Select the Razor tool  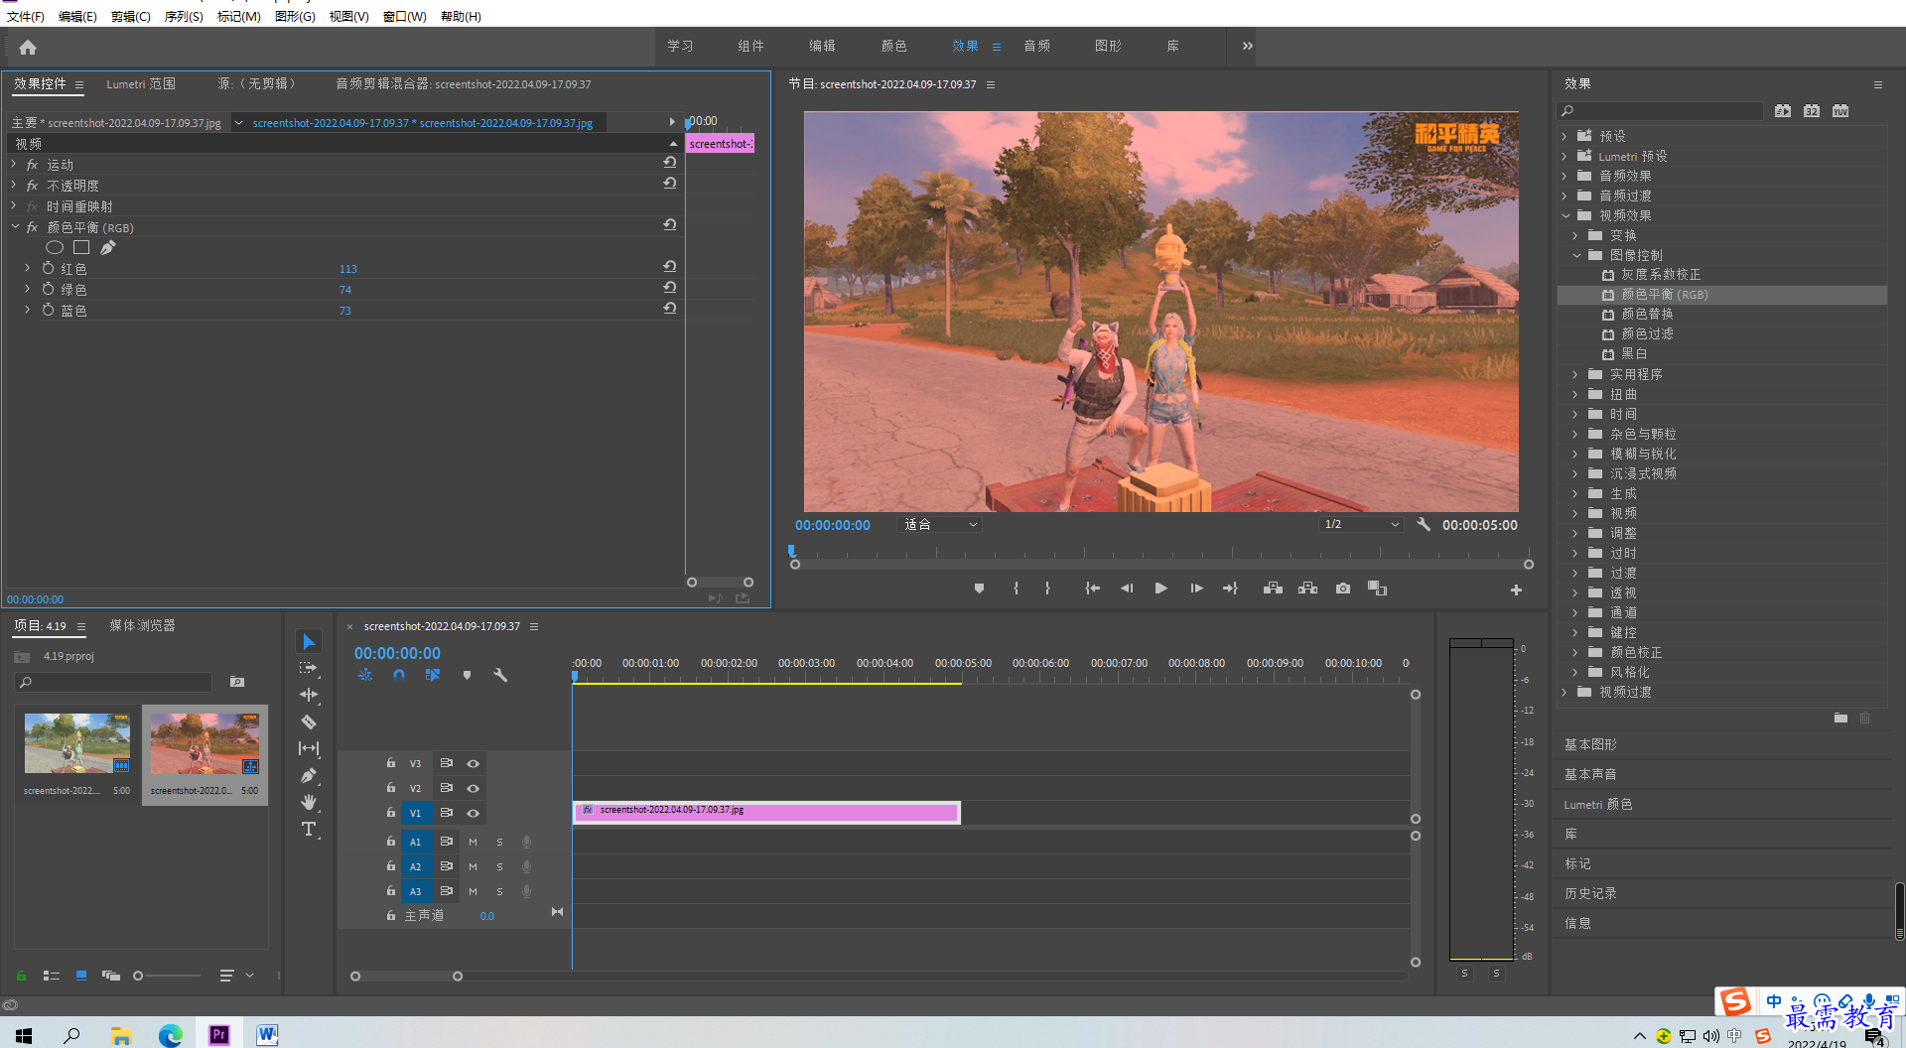[x=309, y=721]
